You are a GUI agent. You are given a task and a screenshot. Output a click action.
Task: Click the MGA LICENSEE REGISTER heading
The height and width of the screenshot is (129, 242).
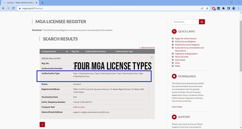pos(61,22)
